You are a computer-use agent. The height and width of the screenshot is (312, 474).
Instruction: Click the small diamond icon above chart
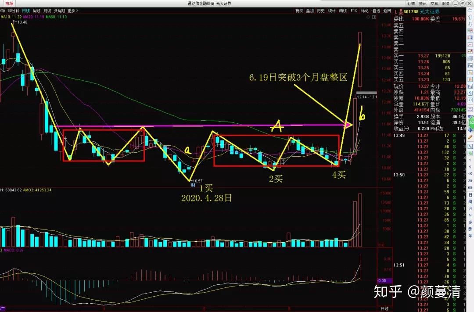[368, 17]
